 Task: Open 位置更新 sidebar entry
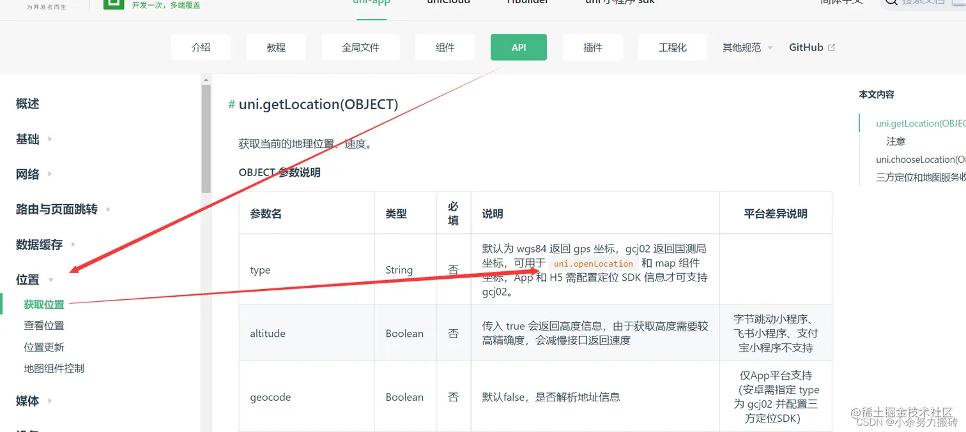(44, 347)
